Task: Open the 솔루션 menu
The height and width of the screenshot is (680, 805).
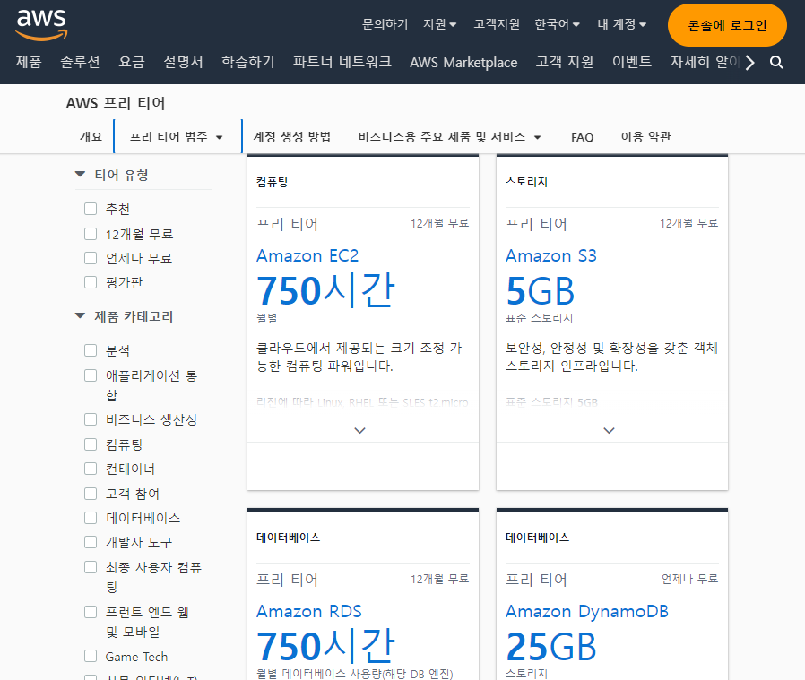Action: click(80, 62)
